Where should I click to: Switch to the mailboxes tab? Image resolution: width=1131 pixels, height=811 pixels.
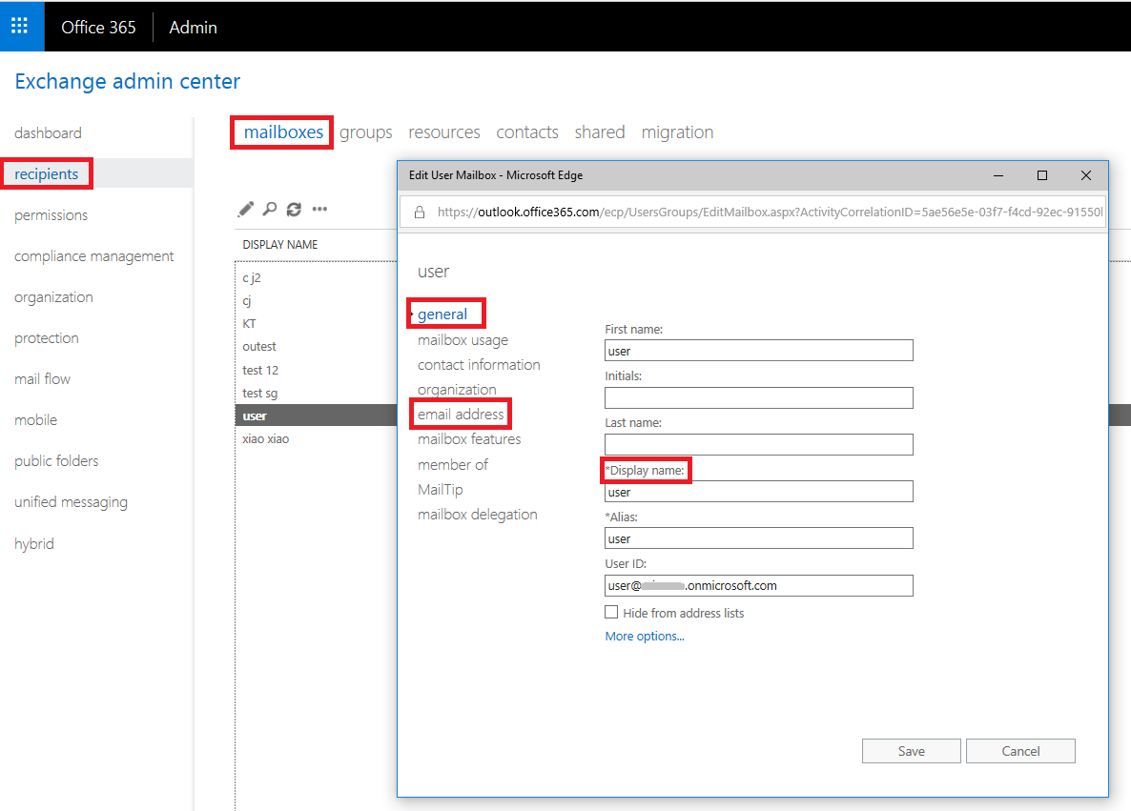click(283, 132)
